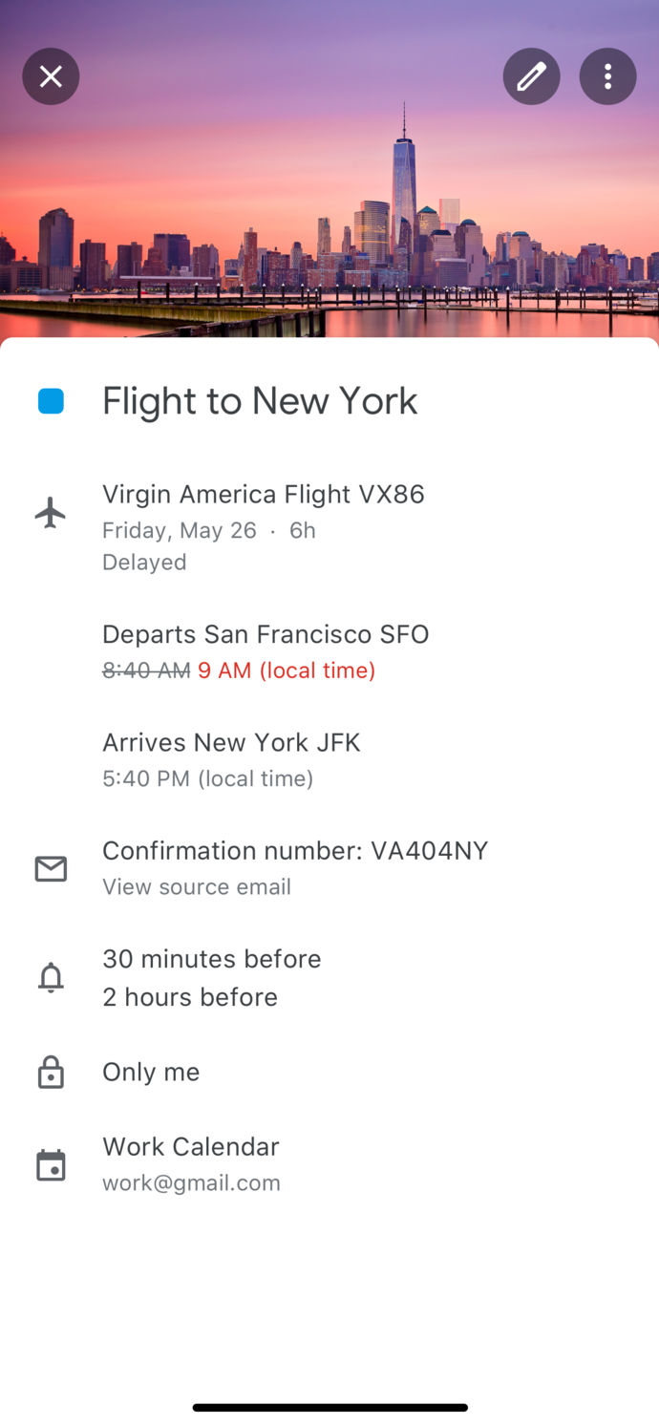Tap the Only me visibility setting
659x1426 pixels.
pyautogui.click(x=151, y=1072)
